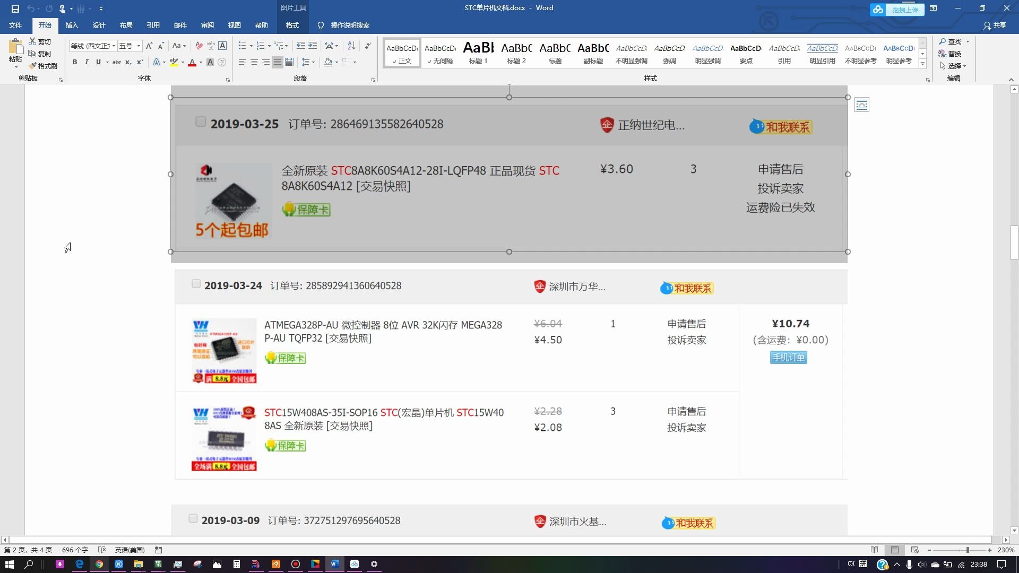Open the phonetic guide (wén) tool
Viewport: 1019px width, 573px height.
click(x=211, y=46)
